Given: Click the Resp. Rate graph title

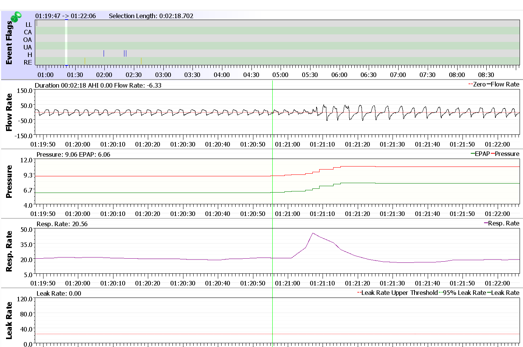Looking at the screenshot, I should (x=9, y=251).
